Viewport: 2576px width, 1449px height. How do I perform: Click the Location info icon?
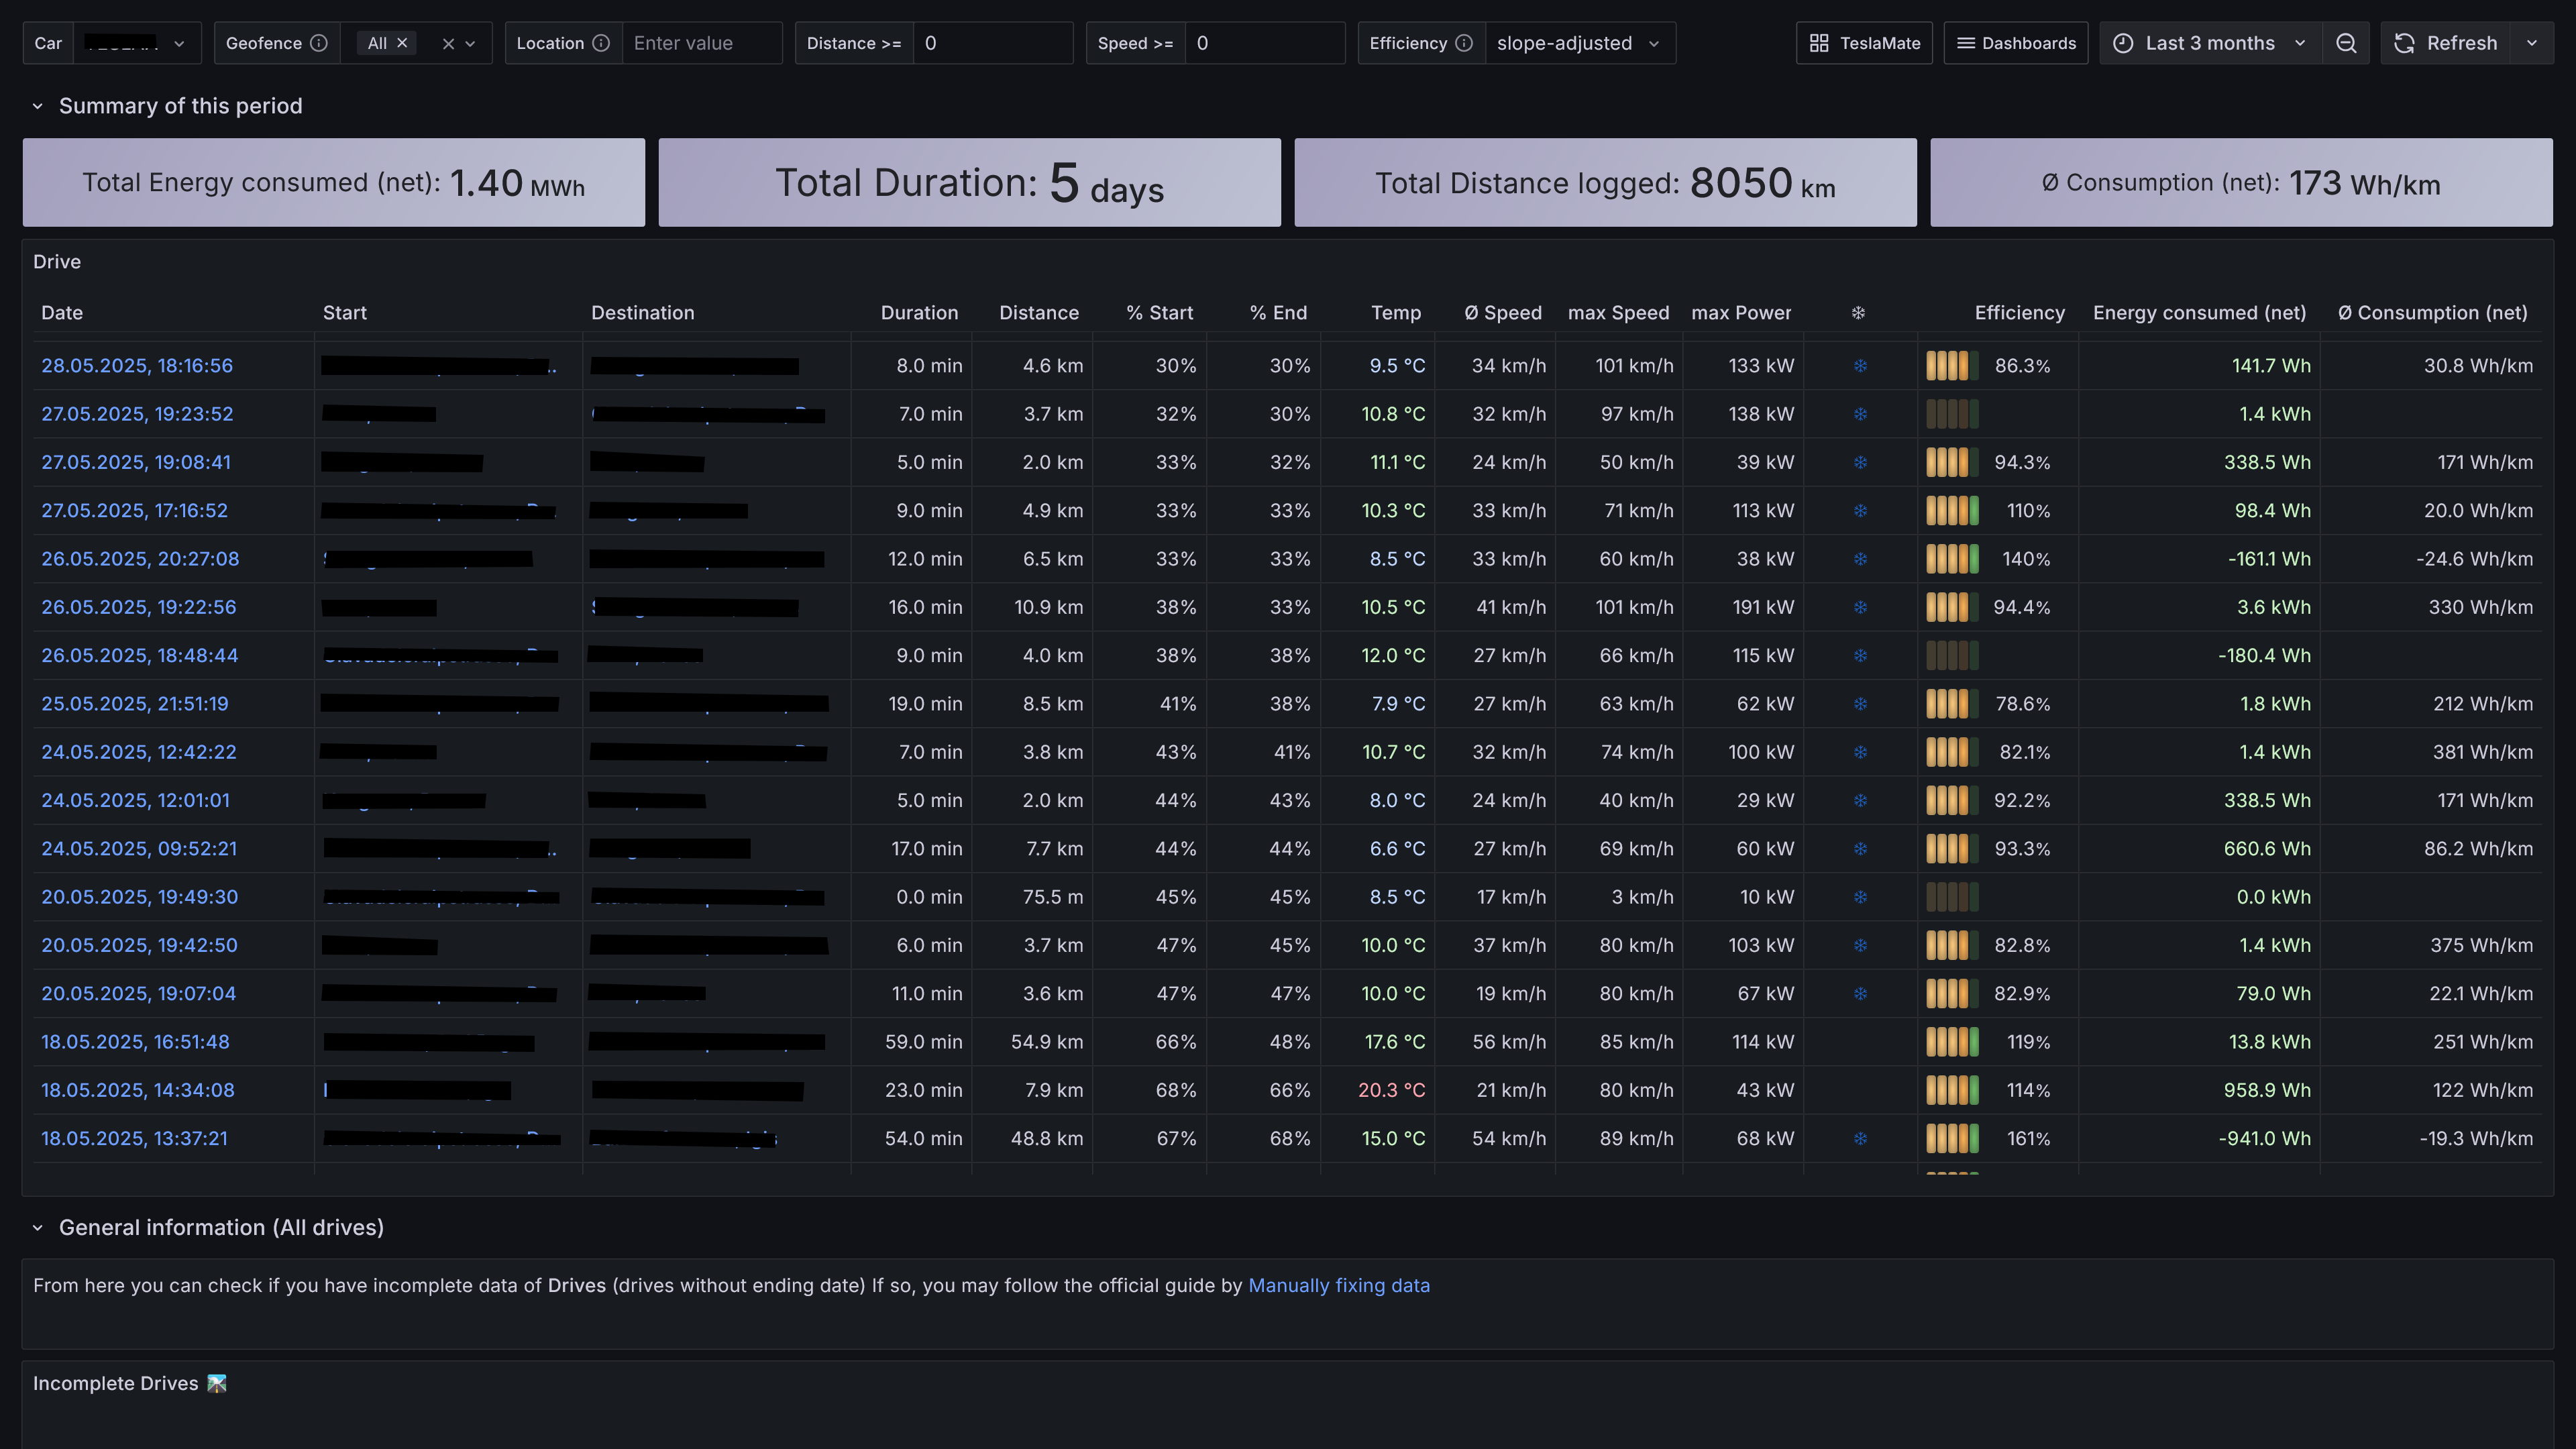coord(601,43)
